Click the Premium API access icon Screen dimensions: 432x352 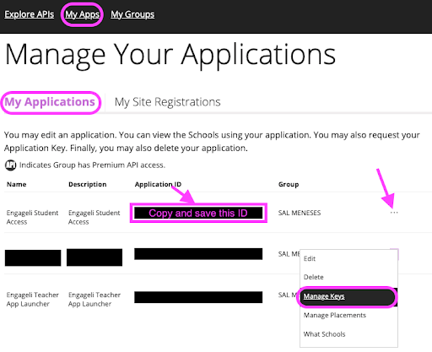coord(10,165)
